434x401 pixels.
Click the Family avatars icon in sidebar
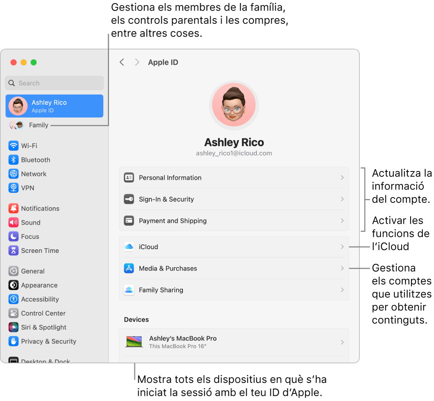pyautogui.click(x=17, y=125)
